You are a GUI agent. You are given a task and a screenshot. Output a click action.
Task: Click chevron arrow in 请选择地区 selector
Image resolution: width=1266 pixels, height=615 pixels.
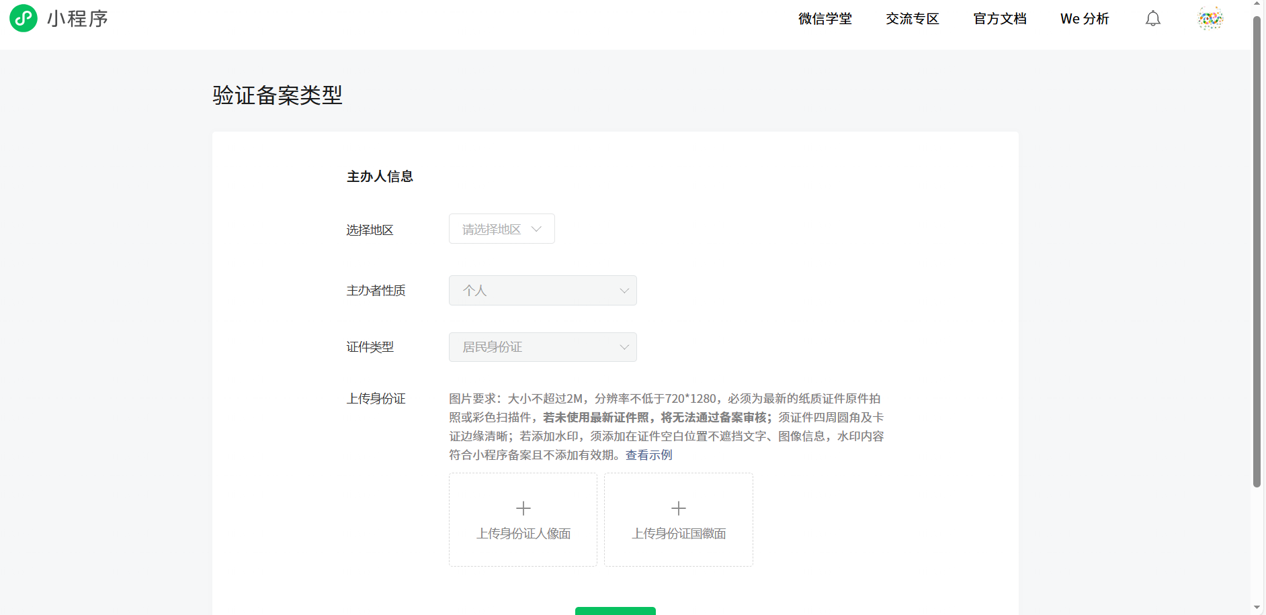536,229
